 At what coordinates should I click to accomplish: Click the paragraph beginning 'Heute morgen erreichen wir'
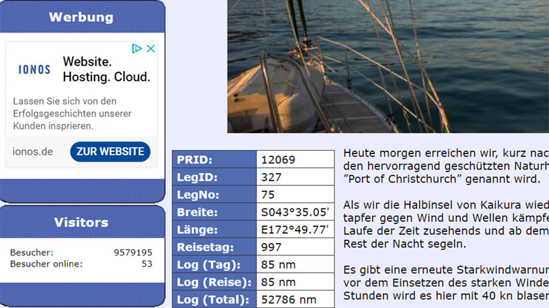click(445, 166)
